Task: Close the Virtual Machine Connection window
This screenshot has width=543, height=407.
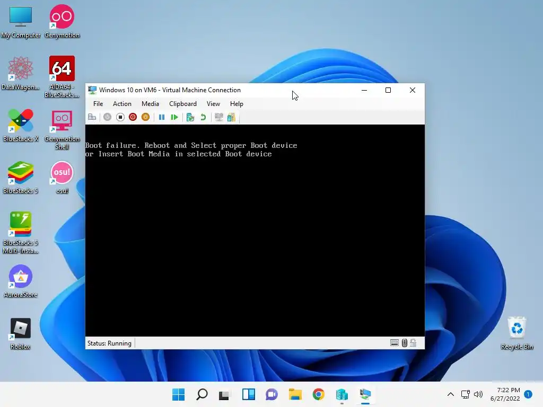Action: click(413, 90)
